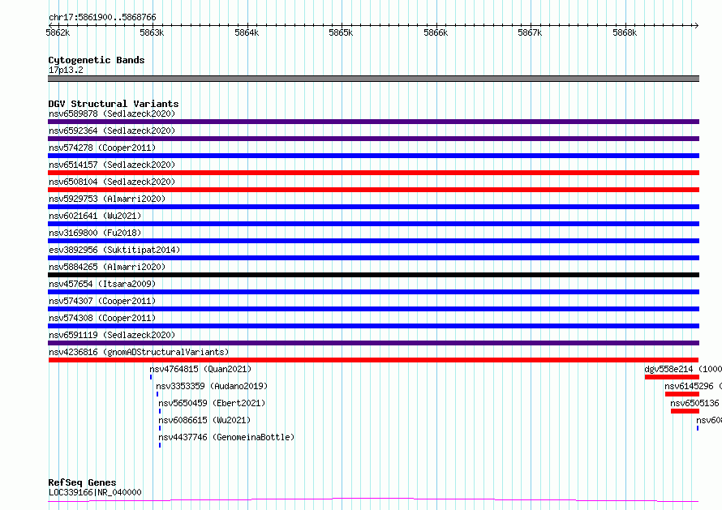
Task: Select the LOC339166|NR_040000 gene label
Action: [95, 492]
